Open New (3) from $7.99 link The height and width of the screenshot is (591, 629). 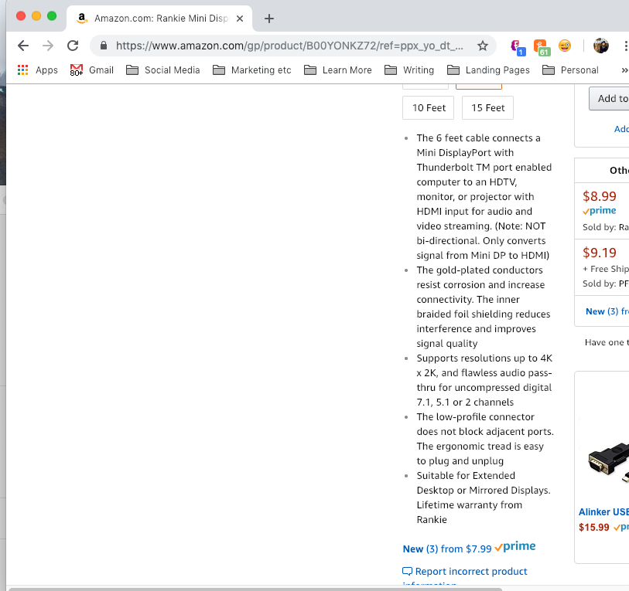pos(447,549)
